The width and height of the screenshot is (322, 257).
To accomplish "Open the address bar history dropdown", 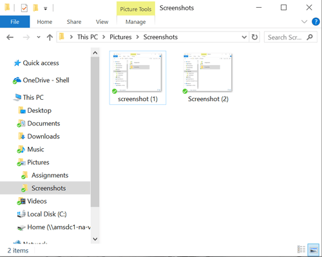I will [x=244, y=37].
